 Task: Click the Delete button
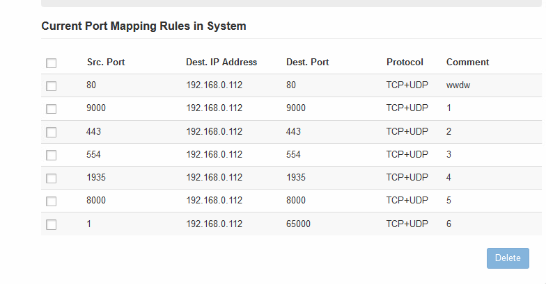[508, 258]
